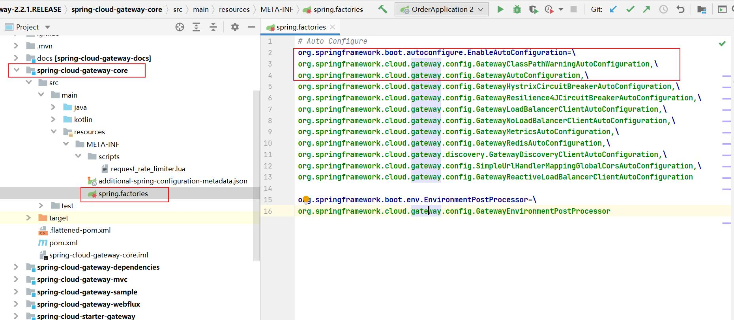Select additional-spring-configuration-metadata.json file
The image size is (734, 320).
(x=173, y=181)
